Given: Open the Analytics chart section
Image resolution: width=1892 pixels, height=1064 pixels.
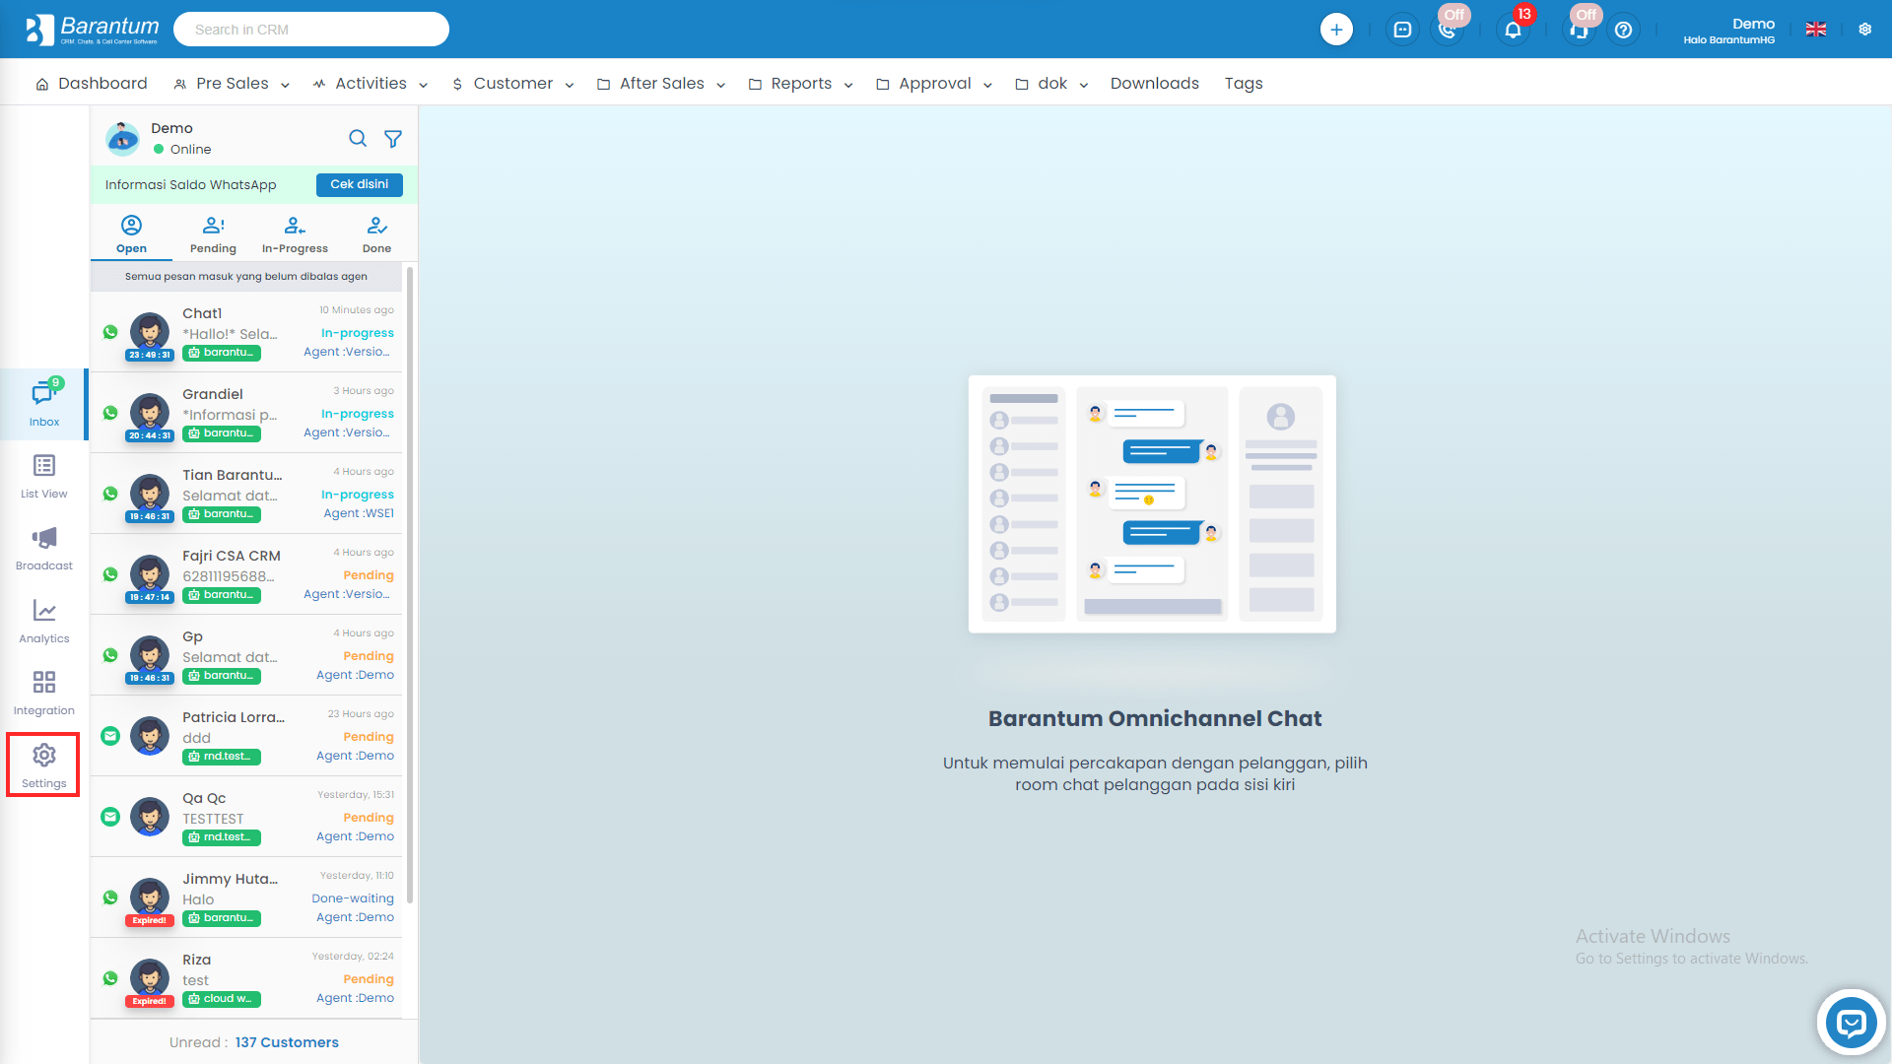Looking at the screenshot, I should point(44,621).
